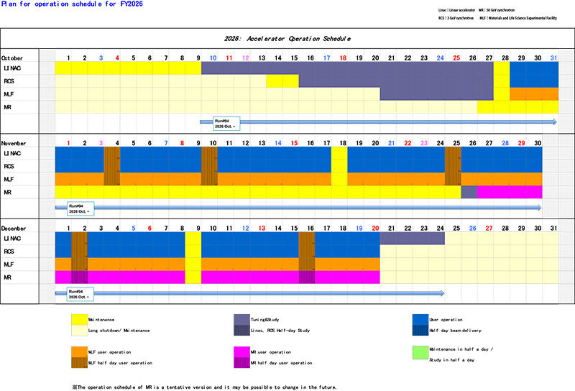Select red day 4 in the October header

117,58
